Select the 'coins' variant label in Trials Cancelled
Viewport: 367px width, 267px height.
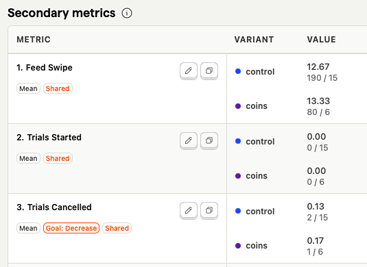(257, 246)
